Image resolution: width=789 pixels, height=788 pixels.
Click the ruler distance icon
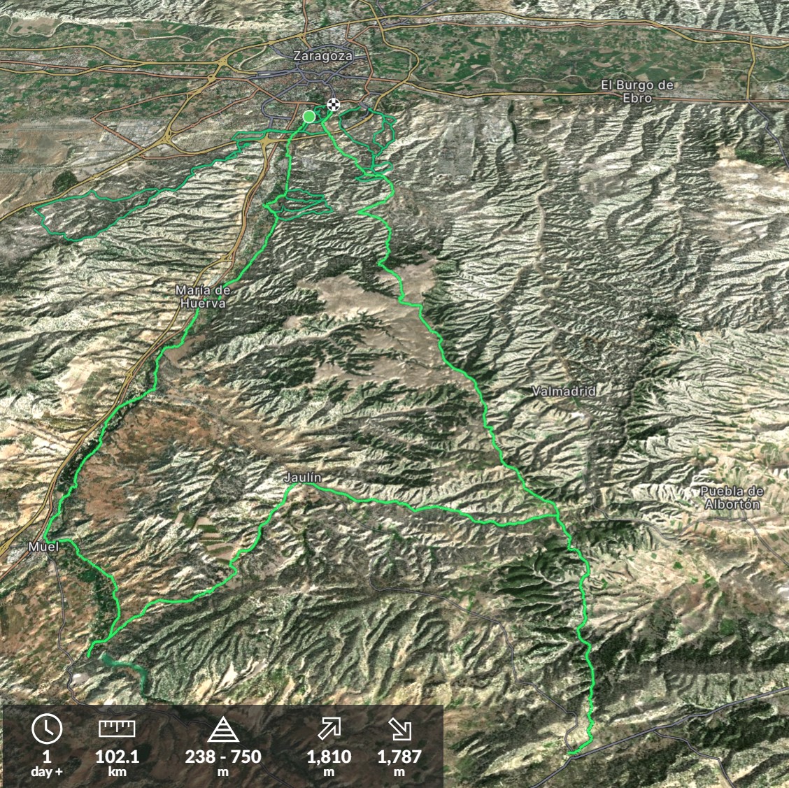tap(117, 729)
